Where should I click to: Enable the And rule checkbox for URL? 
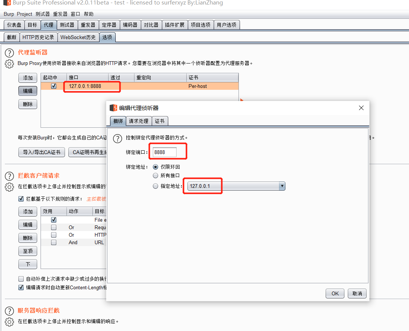[x=54, y=242]
